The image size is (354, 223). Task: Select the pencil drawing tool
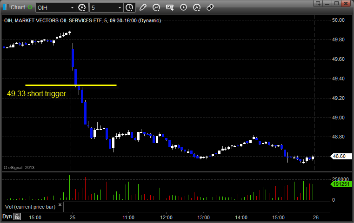[143, 7]
